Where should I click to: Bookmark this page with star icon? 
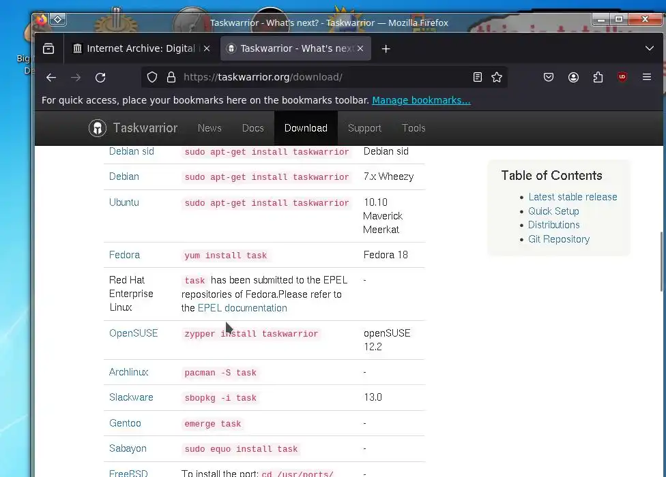(x=497, y=77)
